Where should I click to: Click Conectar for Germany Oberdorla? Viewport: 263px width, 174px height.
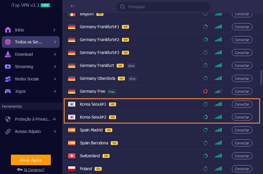(242, 78)
